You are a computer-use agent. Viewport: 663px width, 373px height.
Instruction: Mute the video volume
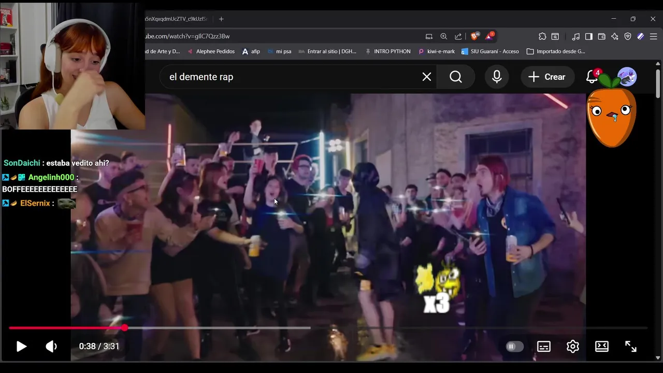pos(51,346)
